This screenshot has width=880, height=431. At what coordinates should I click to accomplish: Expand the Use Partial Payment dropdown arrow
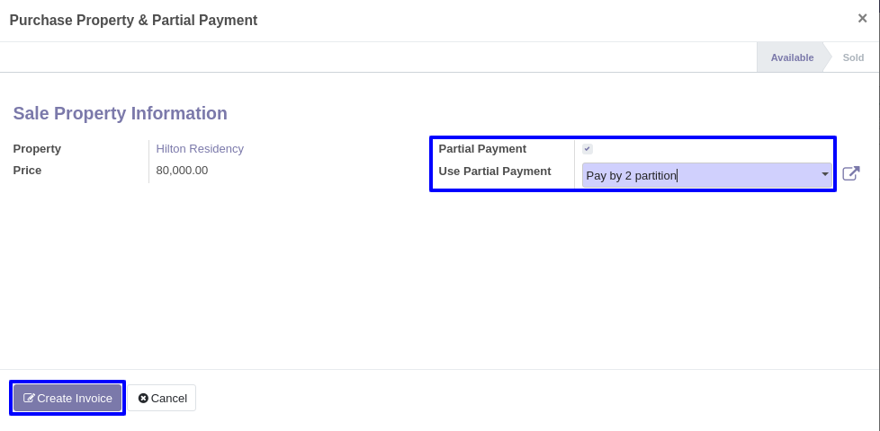coord(824,174)
